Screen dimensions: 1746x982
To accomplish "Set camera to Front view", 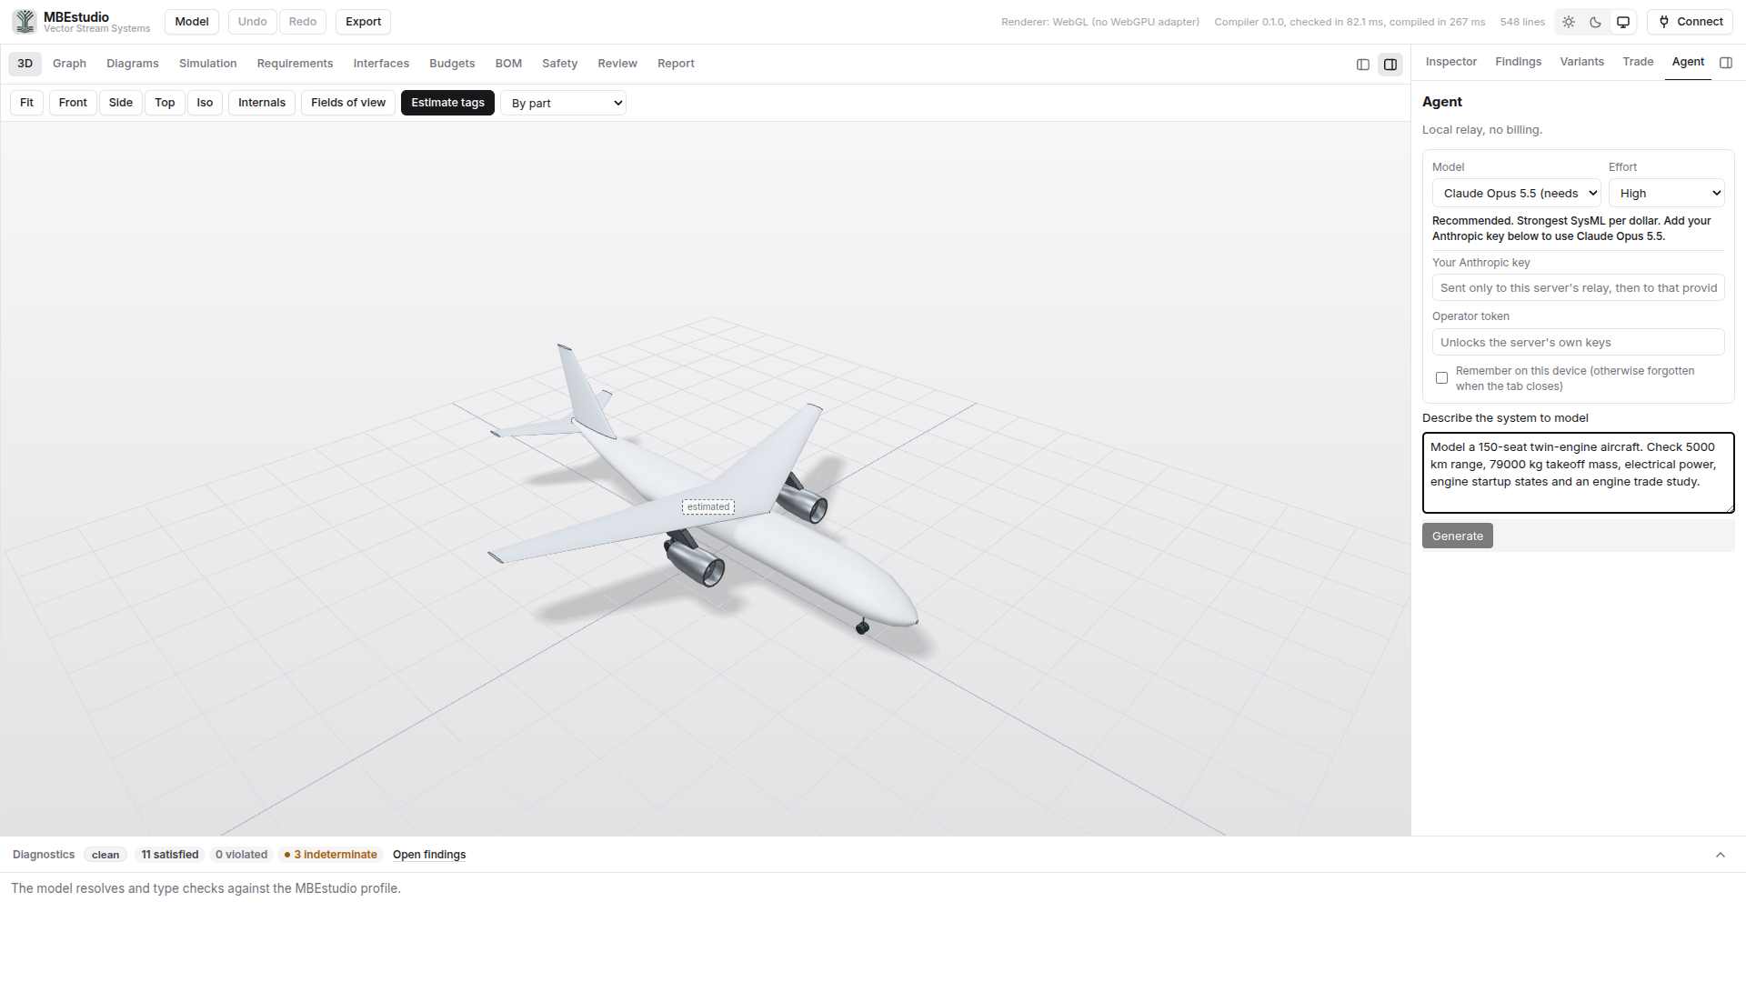I will pyautogui.click(x=73, y=103).
